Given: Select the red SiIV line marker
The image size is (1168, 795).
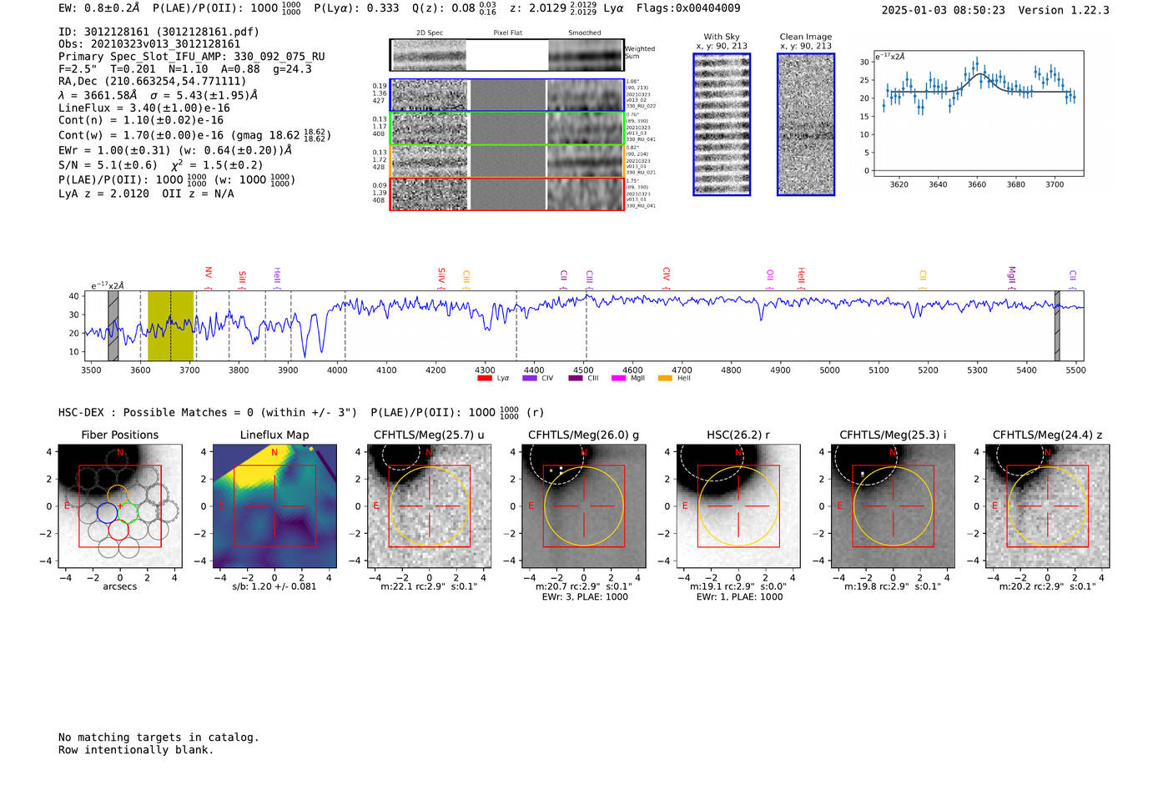Looking at the screenshot, I should pos(441,277).
